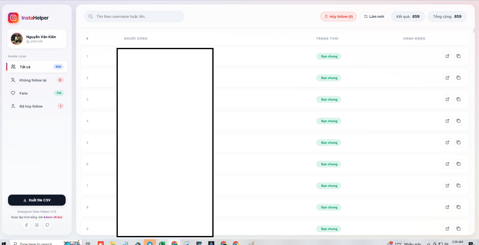Copy username icon for row 6
479x245 pixels.
tap(458, 164)
